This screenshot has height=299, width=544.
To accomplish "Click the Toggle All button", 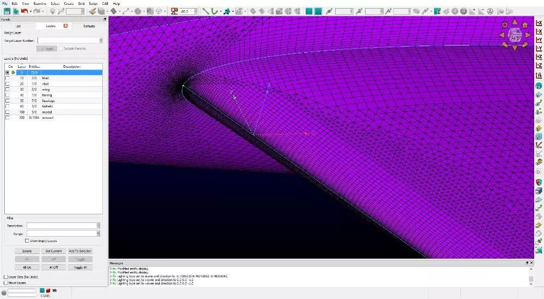I will 80,267.
